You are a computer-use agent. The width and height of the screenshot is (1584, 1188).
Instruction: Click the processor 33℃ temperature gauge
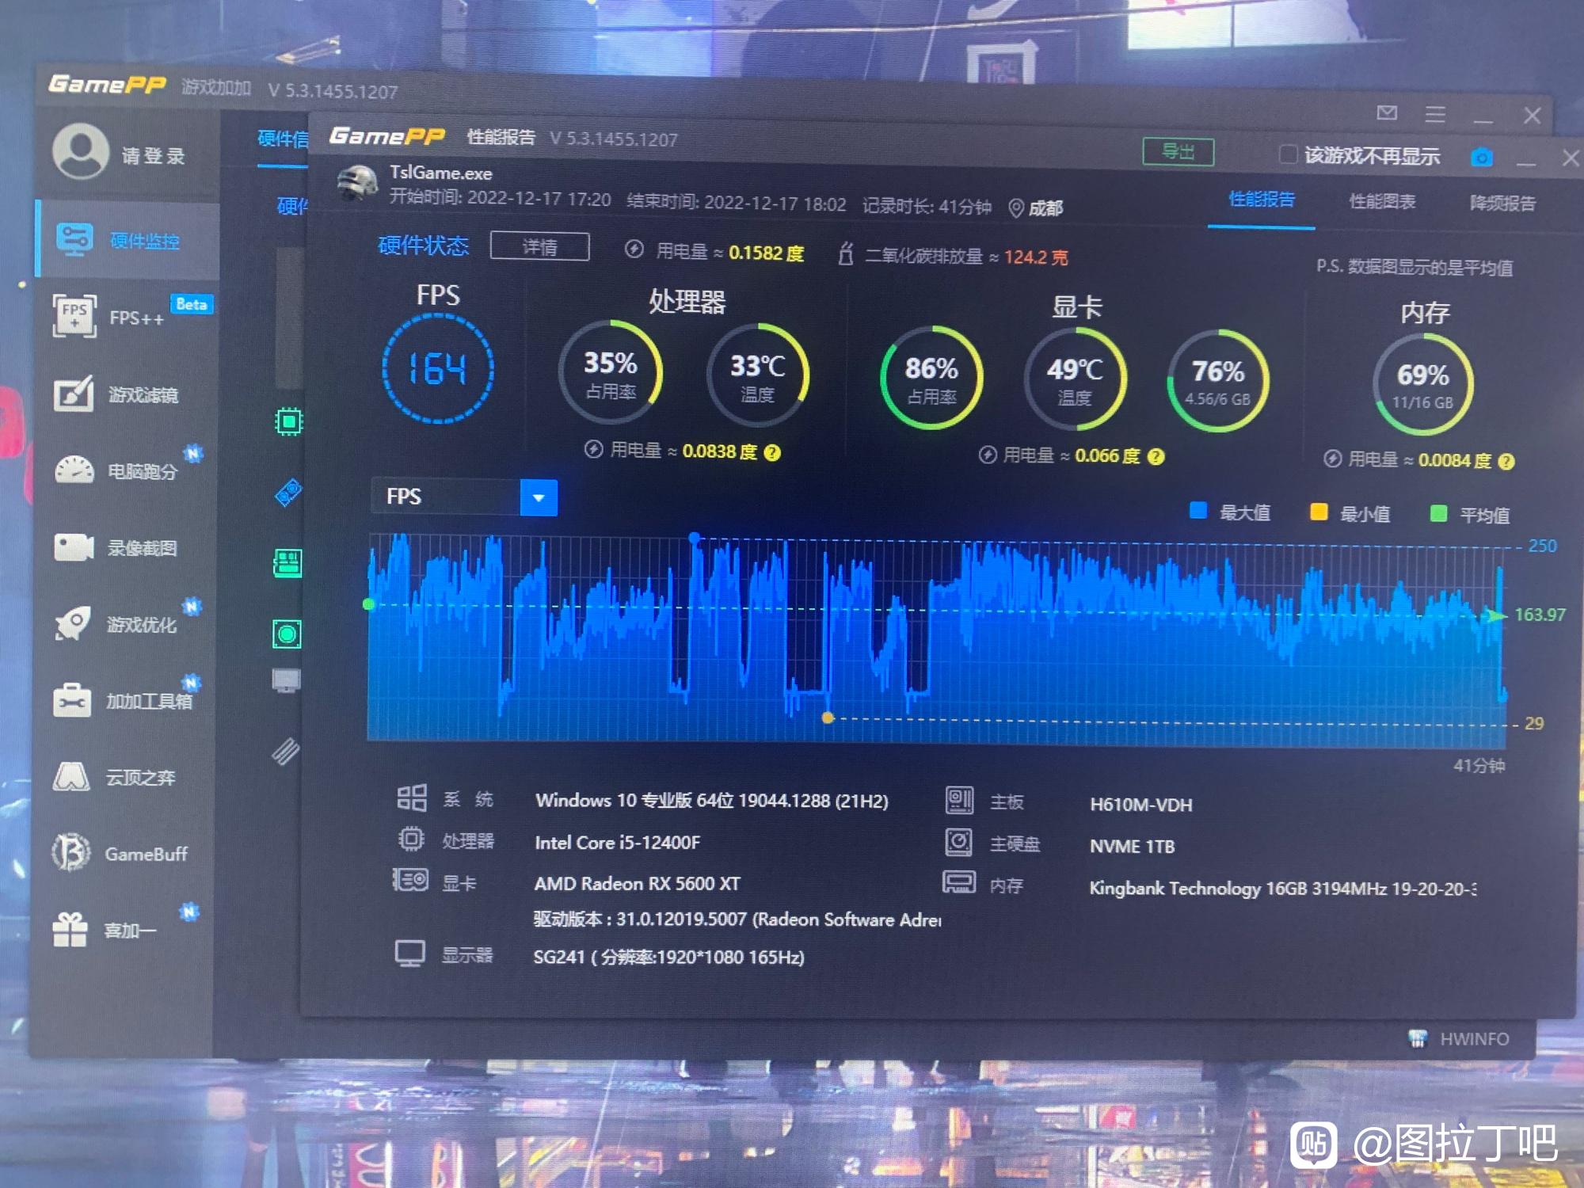[x=758, y=375]
